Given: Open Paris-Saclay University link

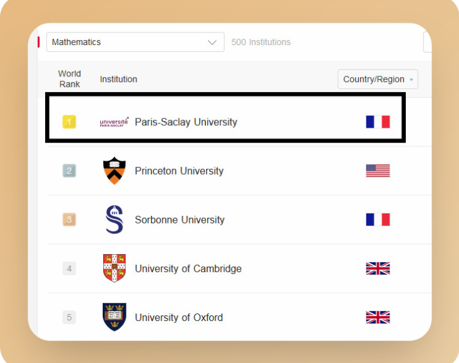Looking at the screenshot, I should 186,122.
